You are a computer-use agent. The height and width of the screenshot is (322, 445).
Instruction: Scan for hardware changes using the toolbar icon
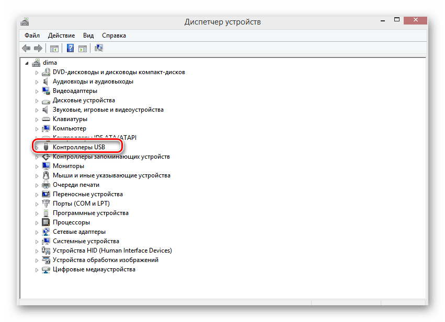pos(99,49)
